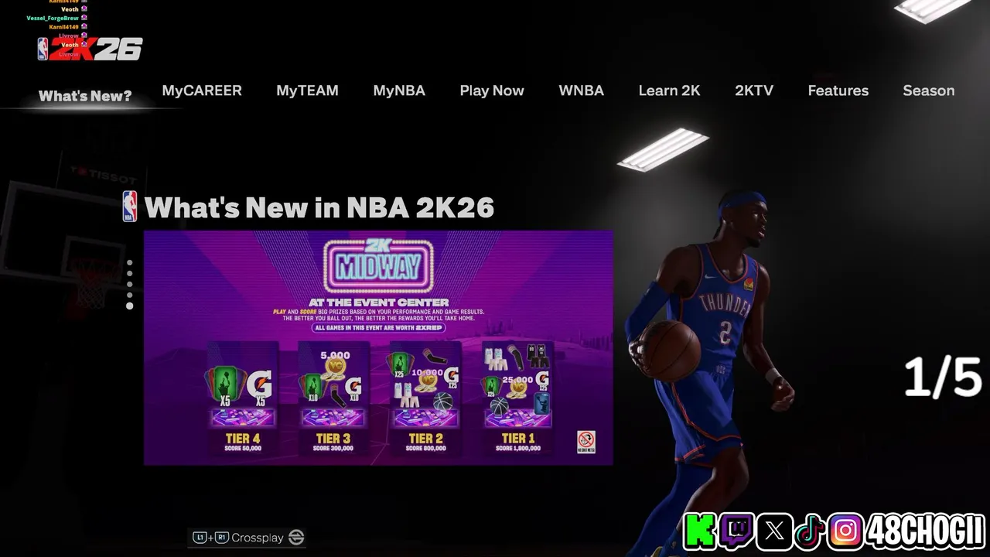
Task: Click the X social icon
Action: (774, 531)
